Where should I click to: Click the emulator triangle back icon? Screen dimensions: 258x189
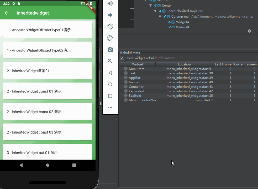pyautogui.click(x=110, y=73)
